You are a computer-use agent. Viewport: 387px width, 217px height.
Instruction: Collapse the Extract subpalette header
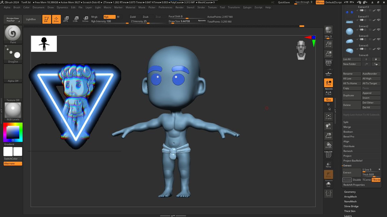[x=347, y=166]
